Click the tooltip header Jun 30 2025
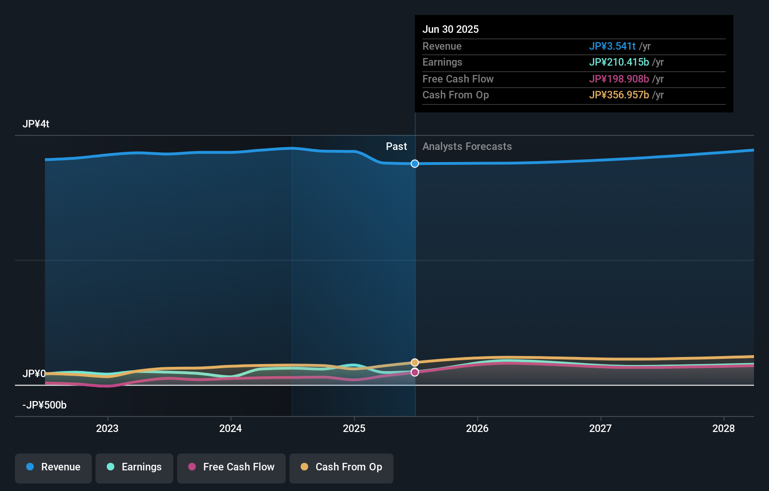The width and height of the screenshot is (769, 491). tap(451, 29)
